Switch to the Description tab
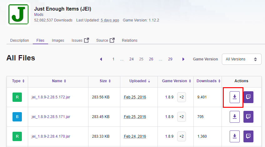The height and width of the screenshot is (147, 265). [x=20, y=40]
